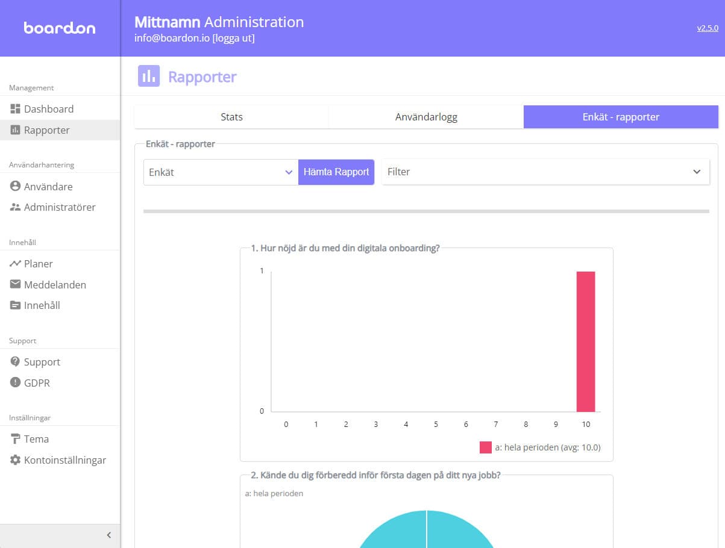The height and width of the screenshot is (548, 725).
Task: Click 'a: hela perioden' label above pie chart
Action: 274,493
